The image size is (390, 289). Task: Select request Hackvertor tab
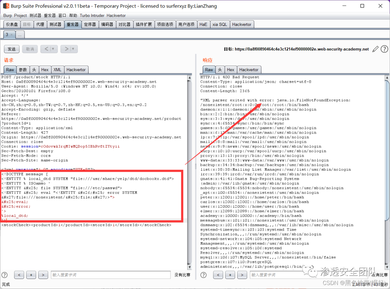(76, 70)
